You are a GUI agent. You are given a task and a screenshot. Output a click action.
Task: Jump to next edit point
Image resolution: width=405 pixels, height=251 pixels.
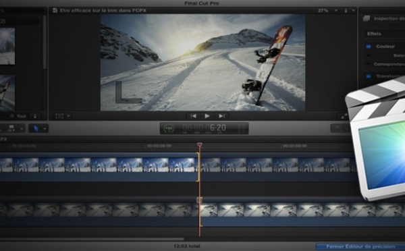coord(221,116)
